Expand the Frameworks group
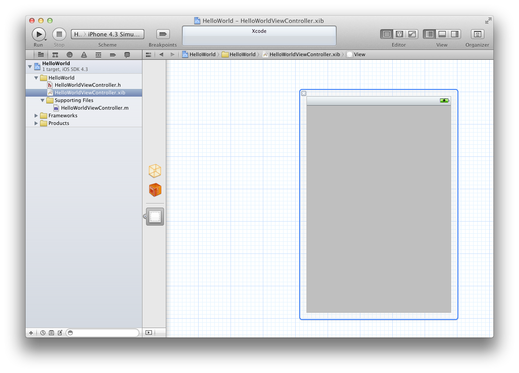The height and width of the screenshot is (373, 519). (36, 115)
